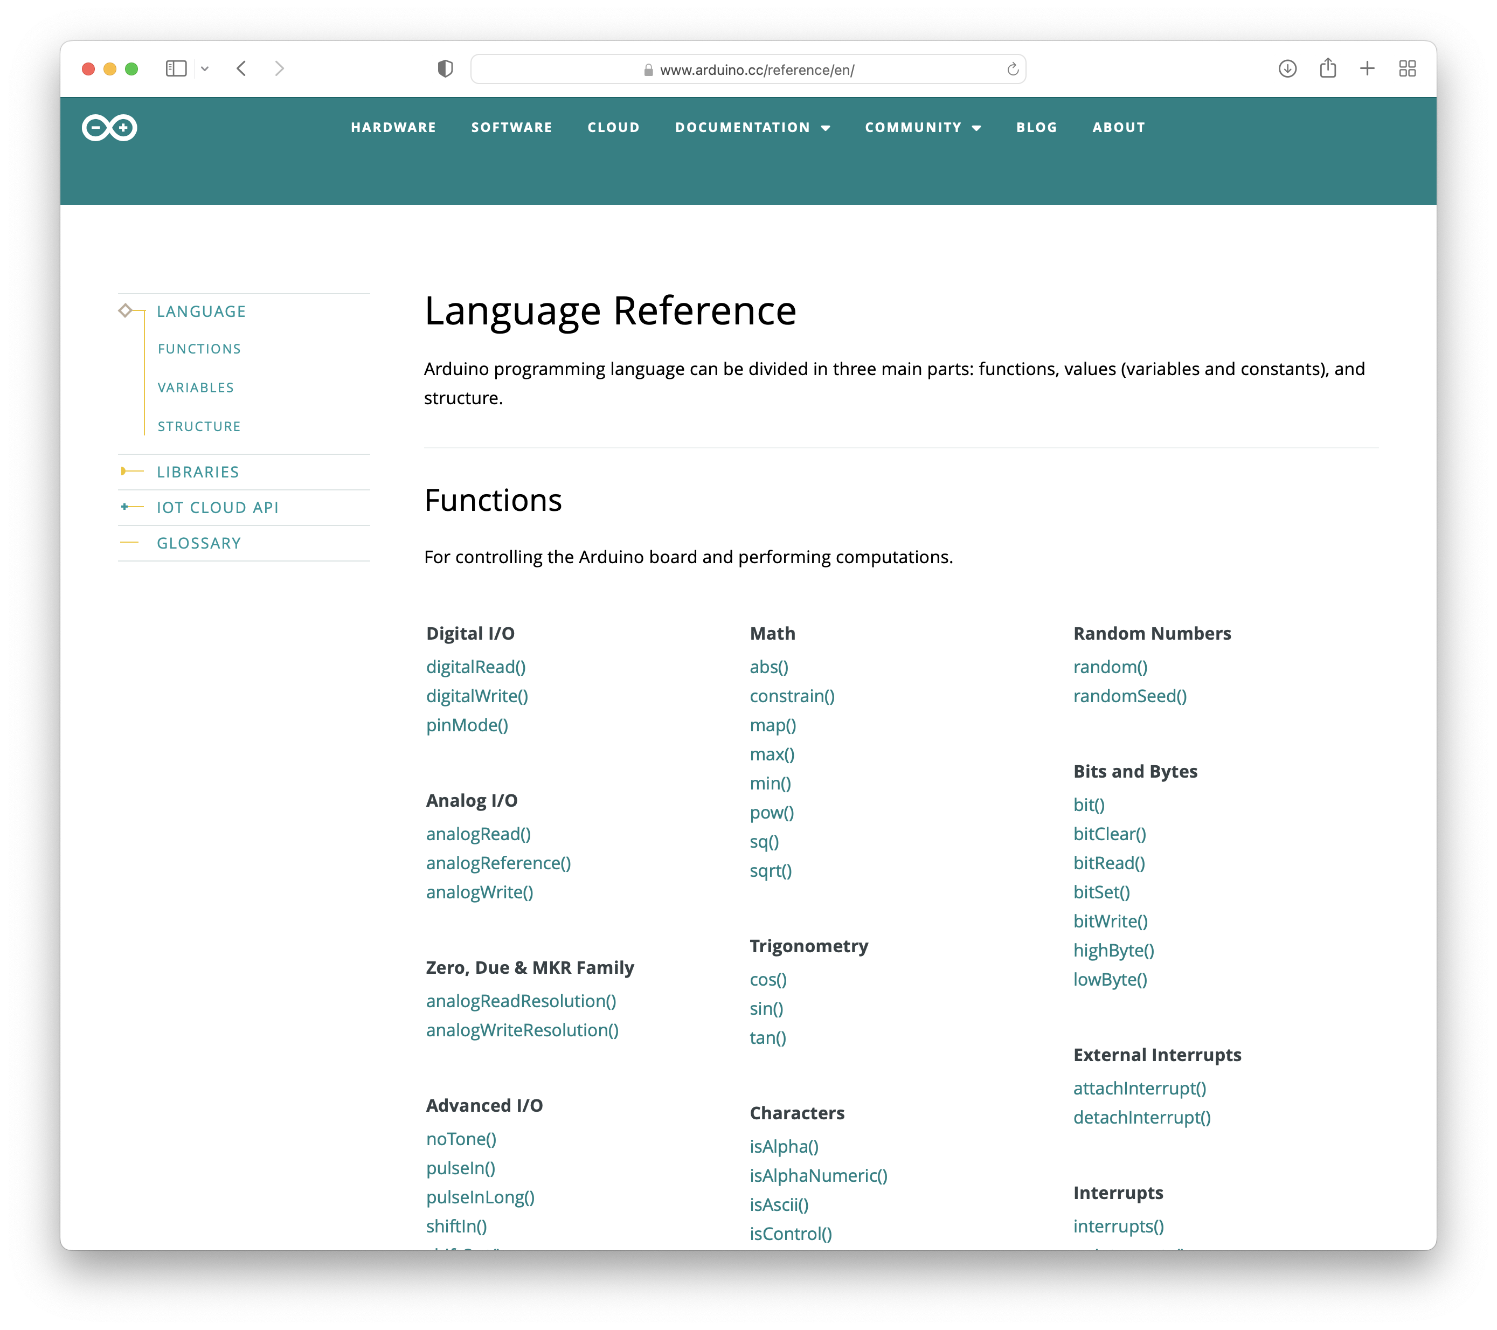Image resolution: width=1497 pixels, height=1330 pixels.
Task: Open the ABOUT menu item
Action: click(x=1118, y=127)
